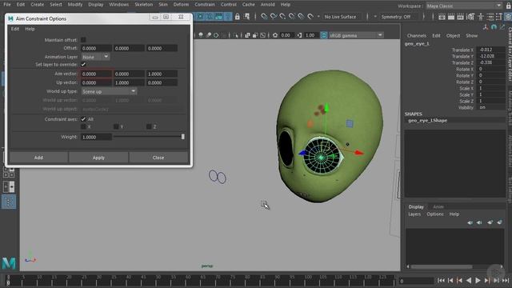The image size is (512, 288).
Task: Click create layer from selected icon
Action: pyautogui.click(x=499, y=222)
